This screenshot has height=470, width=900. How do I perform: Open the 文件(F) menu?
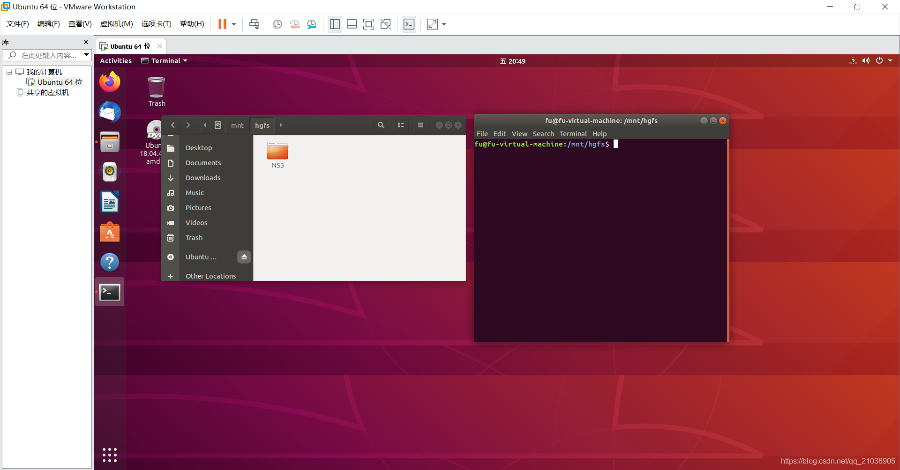pyautogui.click(x=17, y=24)
